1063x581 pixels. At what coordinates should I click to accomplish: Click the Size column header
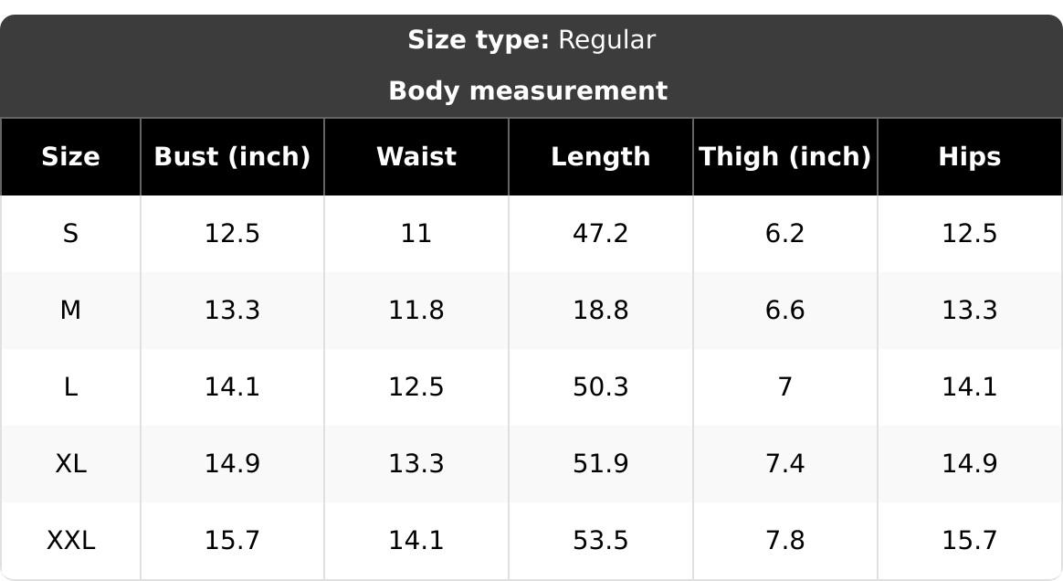click(70, 156)
